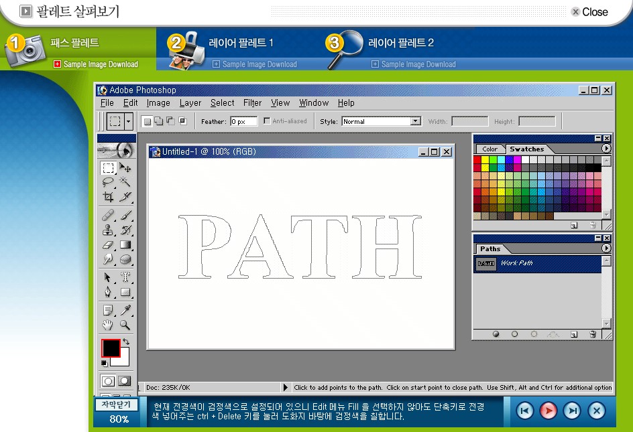Select the Hand tool

point(108,325)
